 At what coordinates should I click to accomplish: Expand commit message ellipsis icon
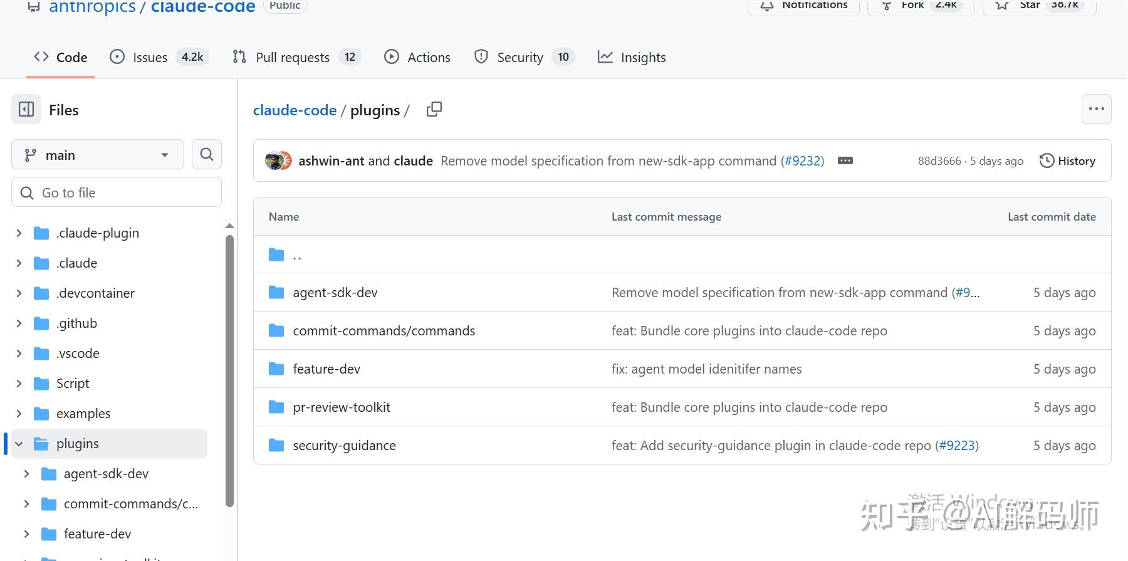(x=845, y=161)
